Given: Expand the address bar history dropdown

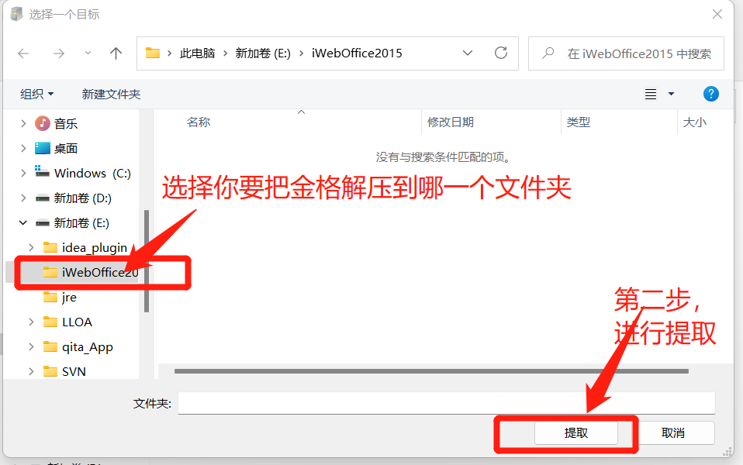Looking at the screenshot, I should [x=468, y=53].
